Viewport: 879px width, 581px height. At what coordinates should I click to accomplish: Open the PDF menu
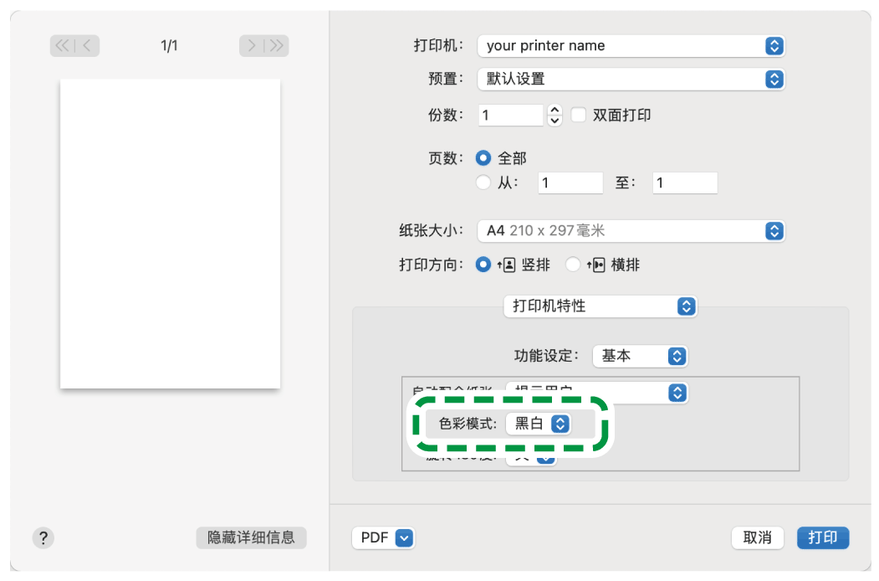coord(383,537)
